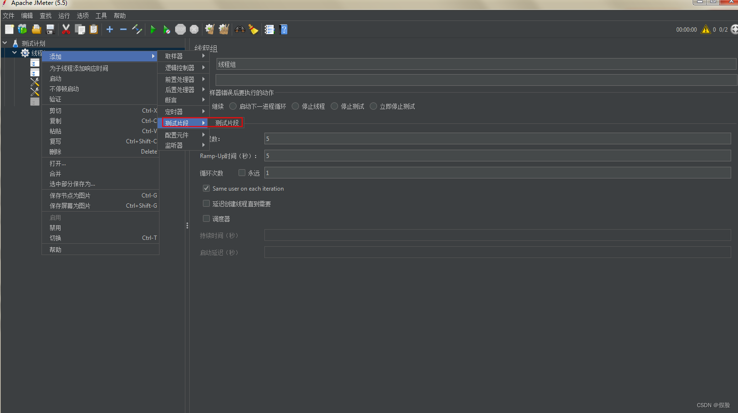Select the 立即停止测试 radio button
This screenshot has width=738, height=413.
tap(374, 106)
